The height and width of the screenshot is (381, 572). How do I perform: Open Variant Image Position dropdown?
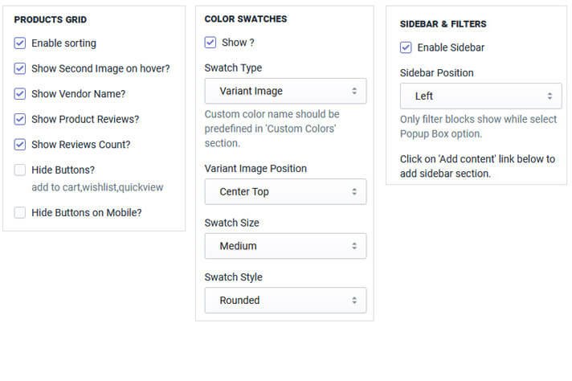pos(285,192)
